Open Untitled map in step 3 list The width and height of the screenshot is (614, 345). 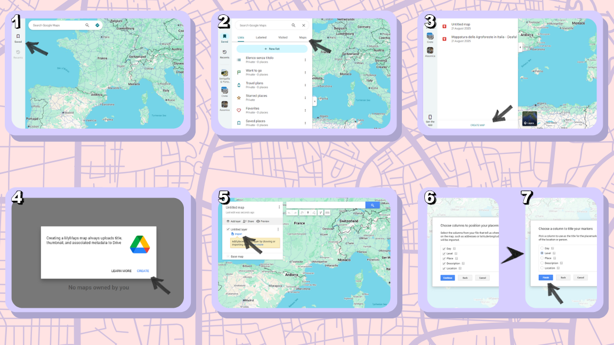tap(479, 26)
